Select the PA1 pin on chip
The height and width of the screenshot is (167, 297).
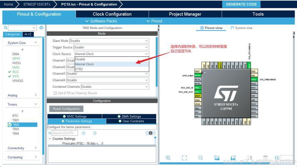click(198, 113)
